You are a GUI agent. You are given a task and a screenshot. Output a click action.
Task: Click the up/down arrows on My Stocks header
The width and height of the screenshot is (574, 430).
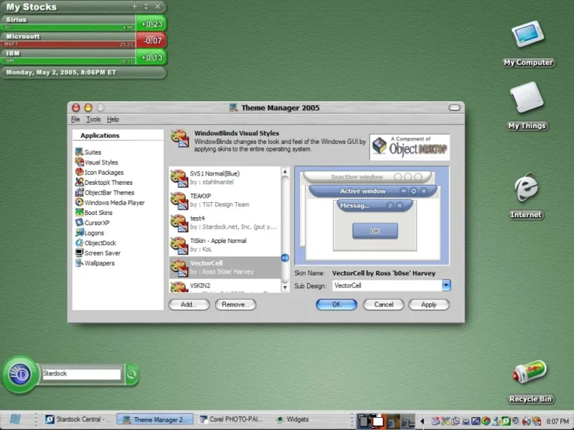(x=146, y=6)
